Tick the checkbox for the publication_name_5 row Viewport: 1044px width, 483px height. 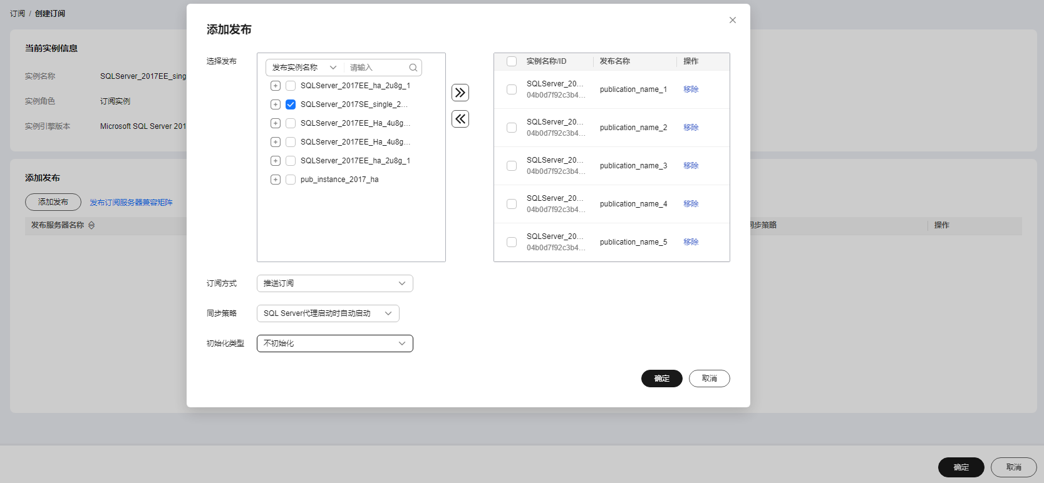point(512,242)
